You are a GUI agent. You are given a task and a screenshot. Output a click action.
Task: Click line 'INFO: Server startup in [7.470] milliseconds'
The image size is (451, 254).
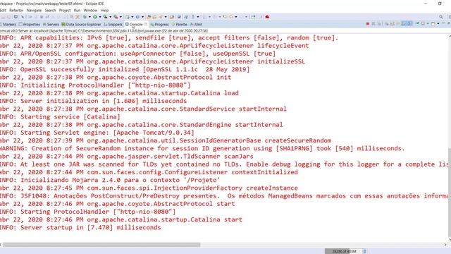(80, 227)
